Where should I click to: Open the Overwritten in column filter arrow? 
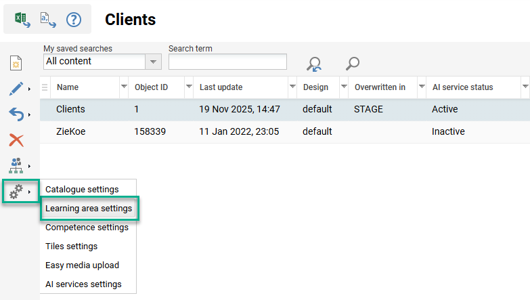tap(422, 87)
